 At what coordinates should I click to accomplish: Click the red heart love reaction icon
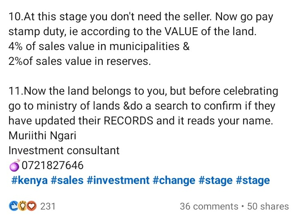point(31,206)
